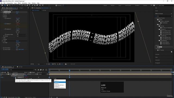This screenshot has width=174, height=98.
Task: Toggle stopwatch for Rotation Z
Action: [5, 29]
